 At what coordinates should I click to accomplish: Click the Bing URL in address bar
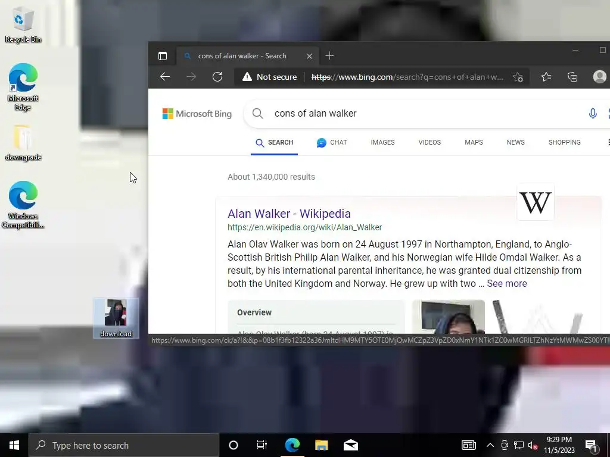click(x=407, y=77)
